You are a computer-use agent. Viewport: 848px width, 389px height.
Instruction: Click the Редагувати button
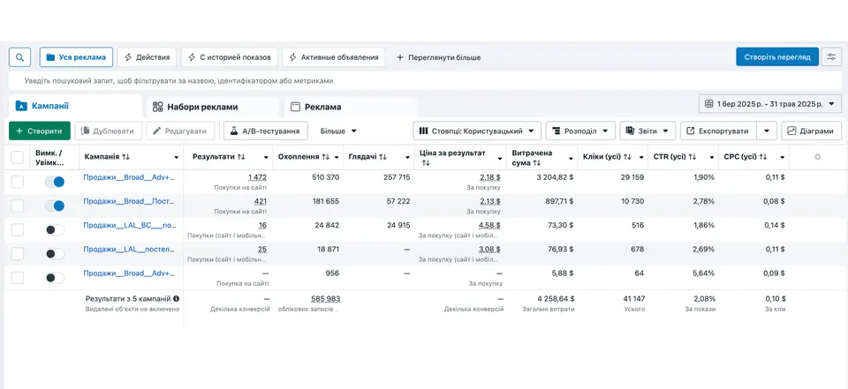coord(180,131)
